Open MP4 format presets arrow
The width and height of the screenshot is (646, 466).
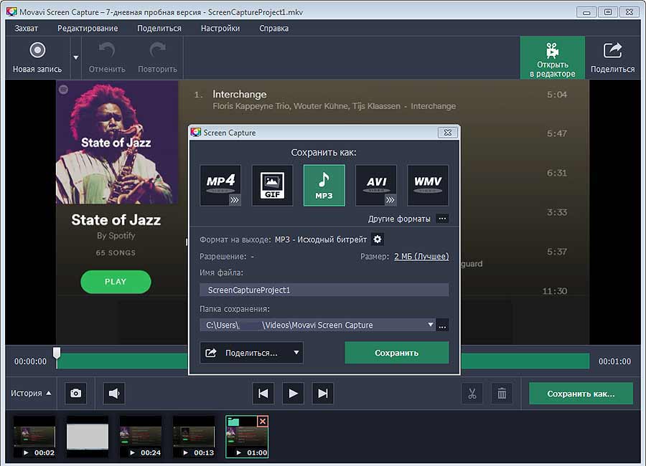[235, 200]
